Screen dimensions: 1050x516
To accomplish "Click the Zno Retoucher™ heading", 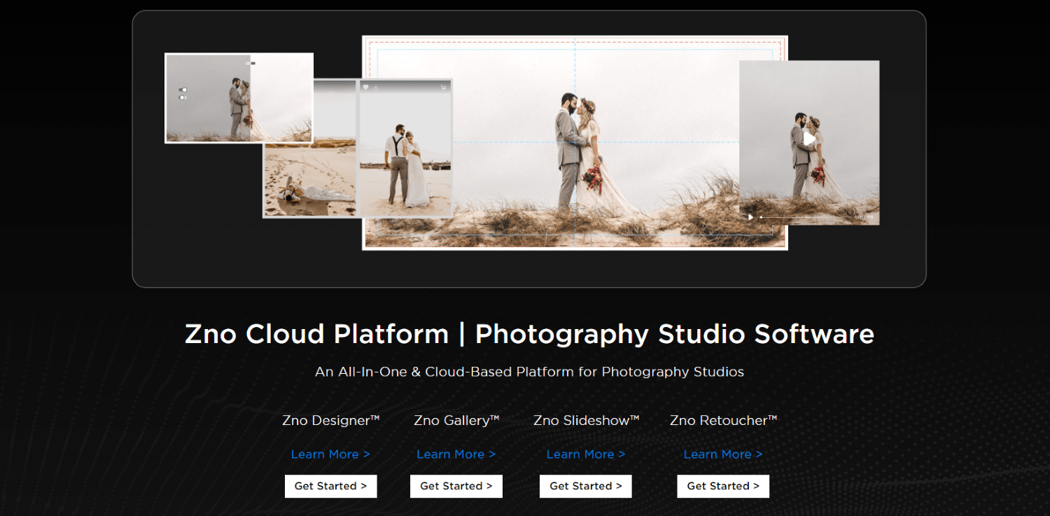I will [x=723, y=421].
